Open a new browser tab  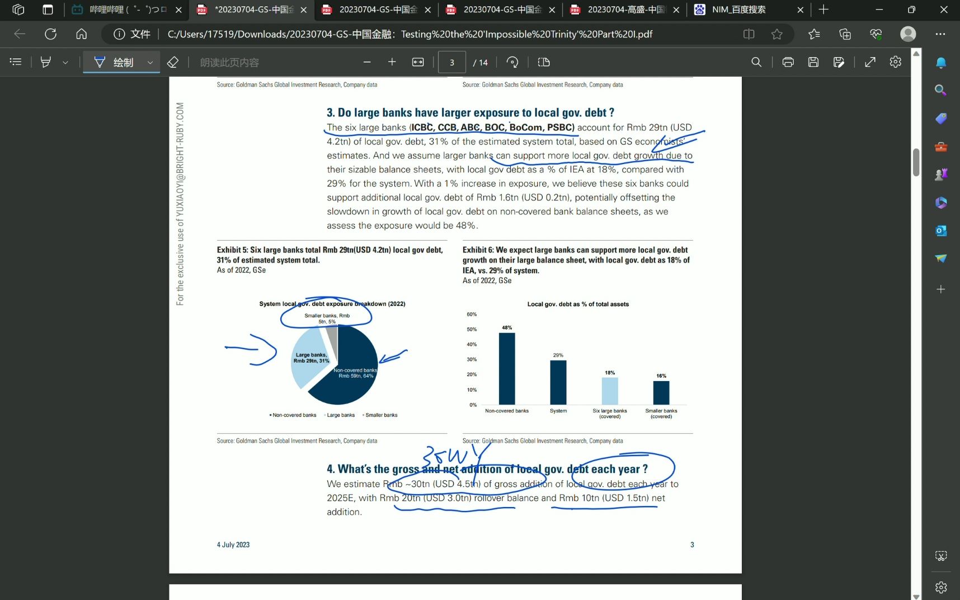(823, 10)
